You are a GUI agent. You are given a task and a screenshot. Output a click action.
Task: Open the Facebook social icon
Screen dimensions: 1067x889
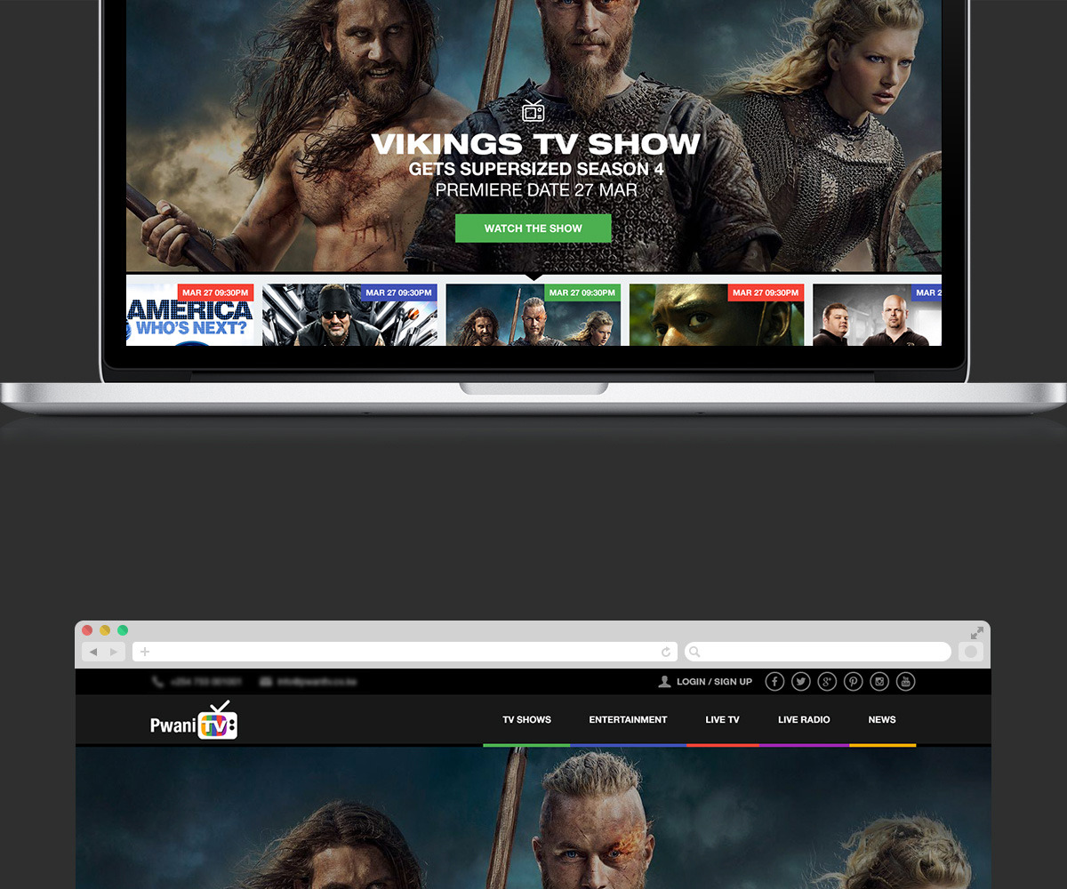[x=774, y=682]
